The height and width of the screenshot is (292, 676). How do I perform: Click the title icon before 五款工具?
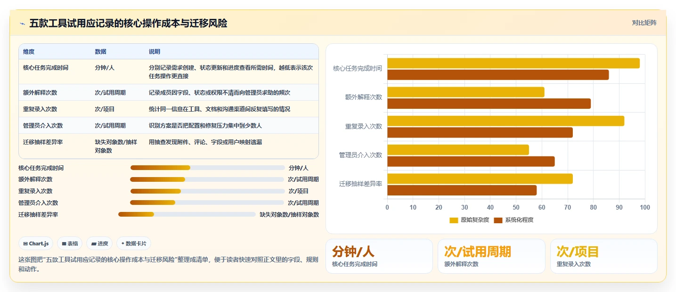click(x=22, y=23)
